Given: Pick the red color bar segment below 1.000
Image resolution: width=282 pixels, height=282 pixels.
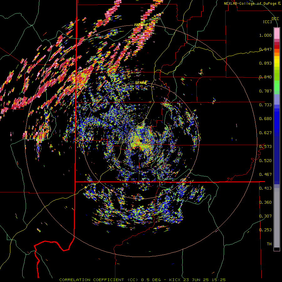Looking at the screenshot, I should point(277,47).
